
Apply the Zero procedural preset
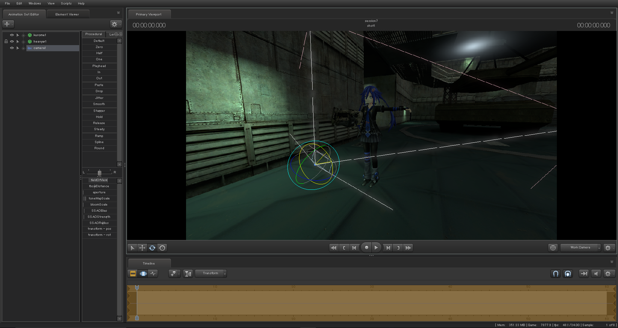click(99, 47)
